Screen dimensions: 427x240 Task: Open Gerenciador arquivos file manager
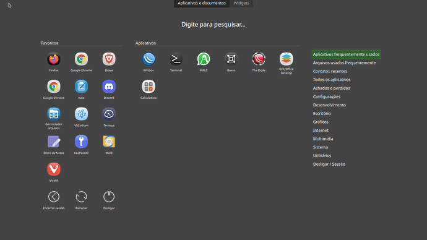point(54,114)
